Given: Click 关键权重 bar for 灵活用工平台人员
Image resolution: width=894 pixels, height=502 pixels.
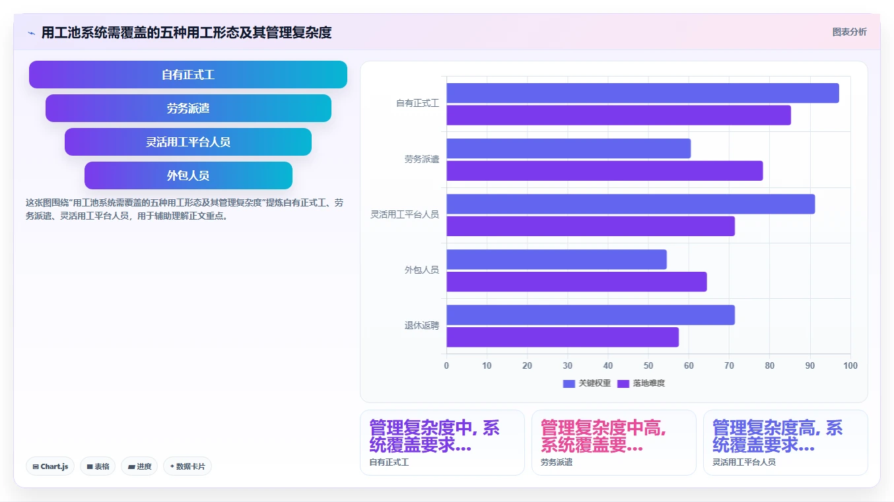Looking at the screenshot, I should [631, 204].
